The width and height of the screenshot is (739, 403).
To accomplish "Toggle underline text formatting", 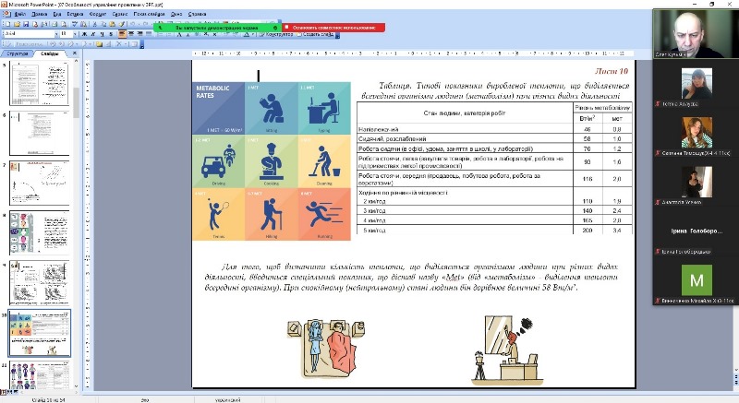I will pos(103,34).
